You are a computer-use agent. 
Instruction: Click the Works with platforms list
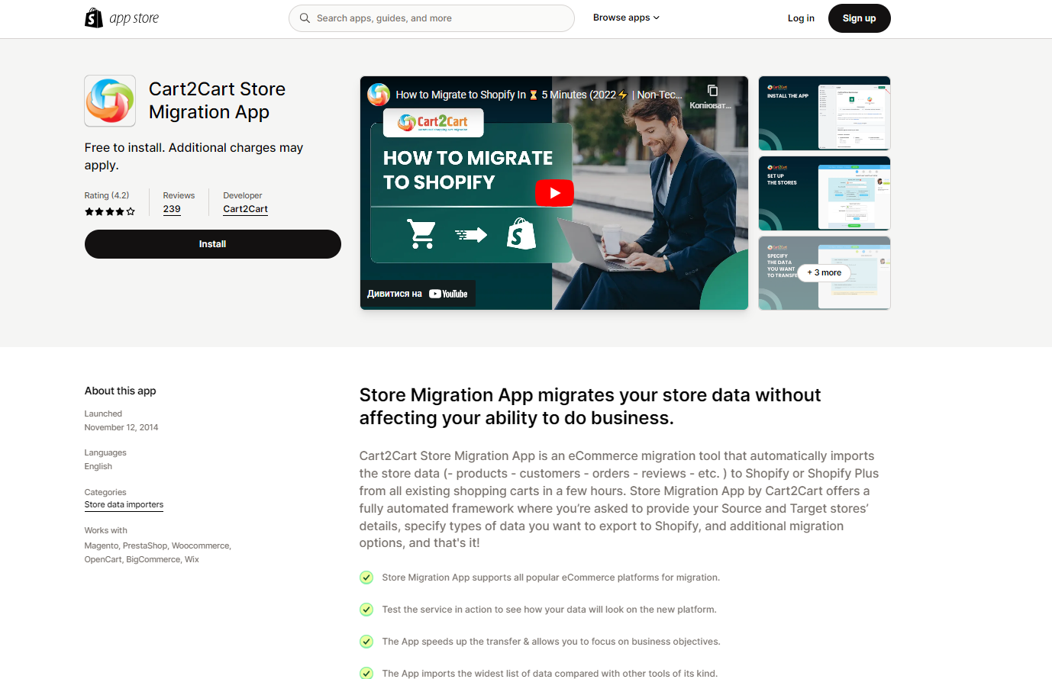pos(158,552)
